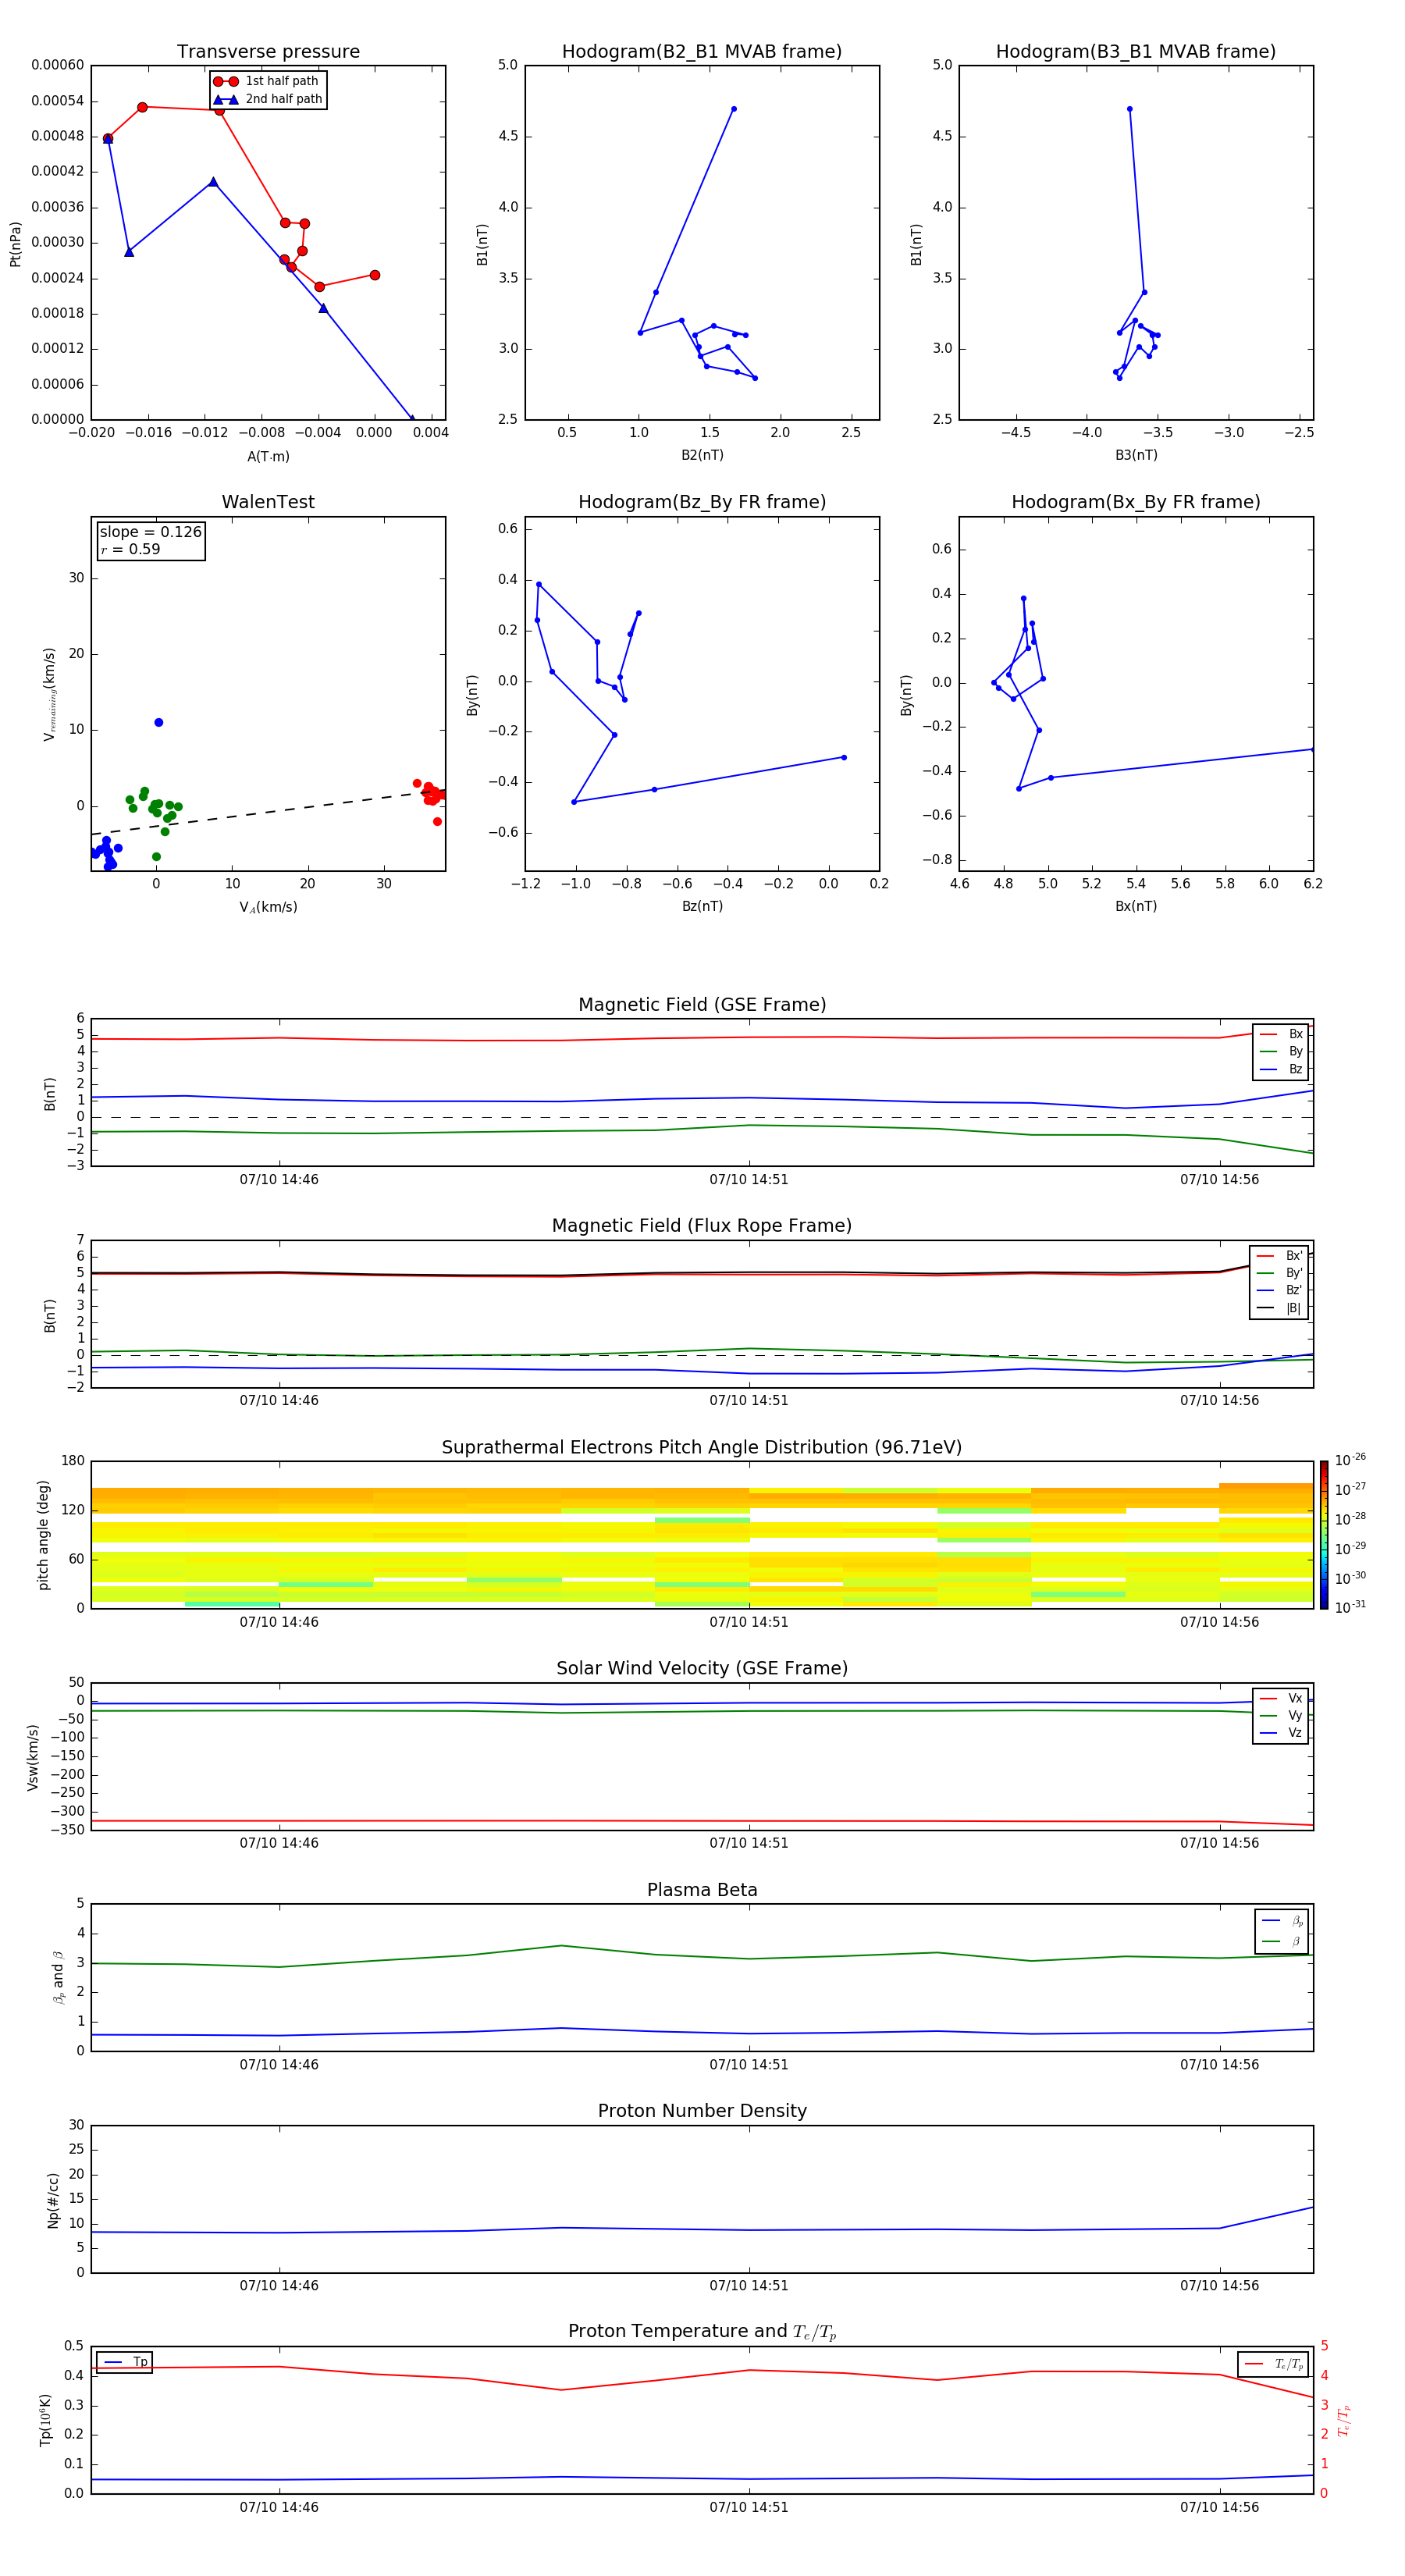Click the 'Proton Temperature and Te/Tp' title
The height and width of the screenshot is (2576, 1405).
[x=702, y=2332]
